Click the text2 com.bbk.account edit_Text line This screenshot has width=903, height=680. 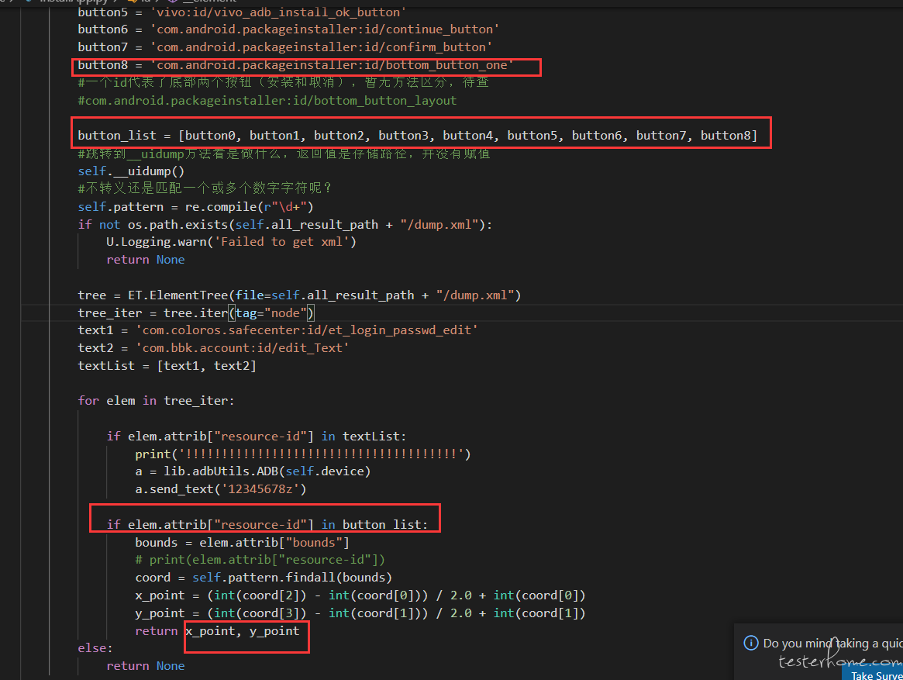[214, 348]
